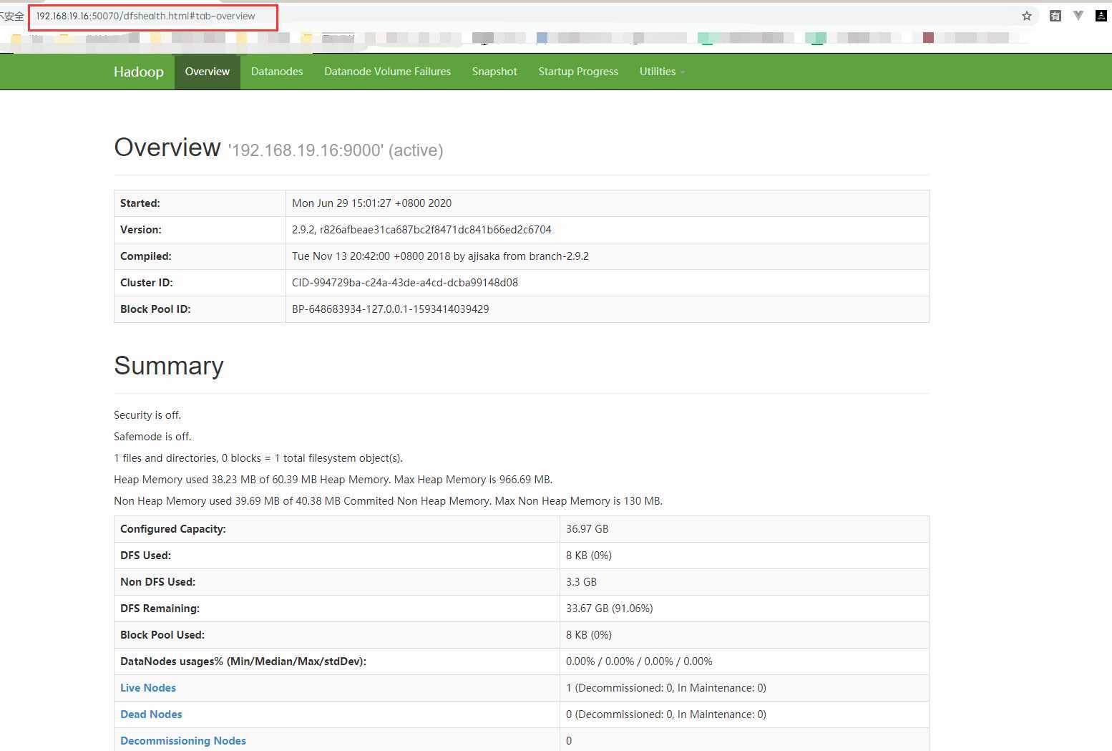Go to Datanode Volume Failures tab
This screenshot has width=1112, height=751.
pos(387,72)
